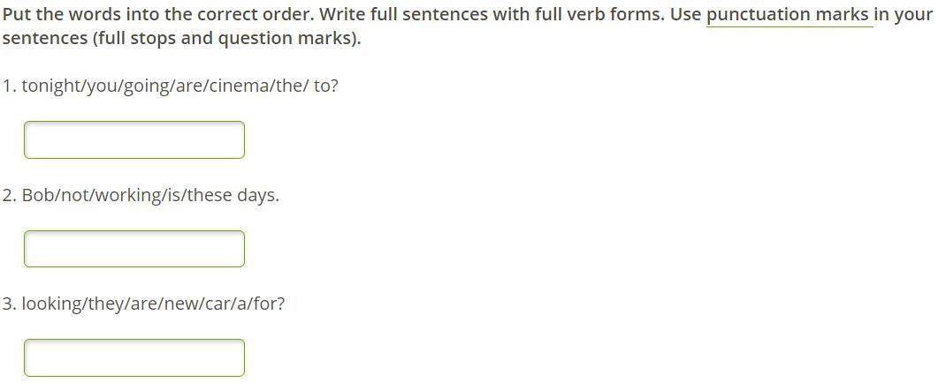Focus the answer field under the Bob sentence
The image size is (946, 390).
tap(134, 249)
